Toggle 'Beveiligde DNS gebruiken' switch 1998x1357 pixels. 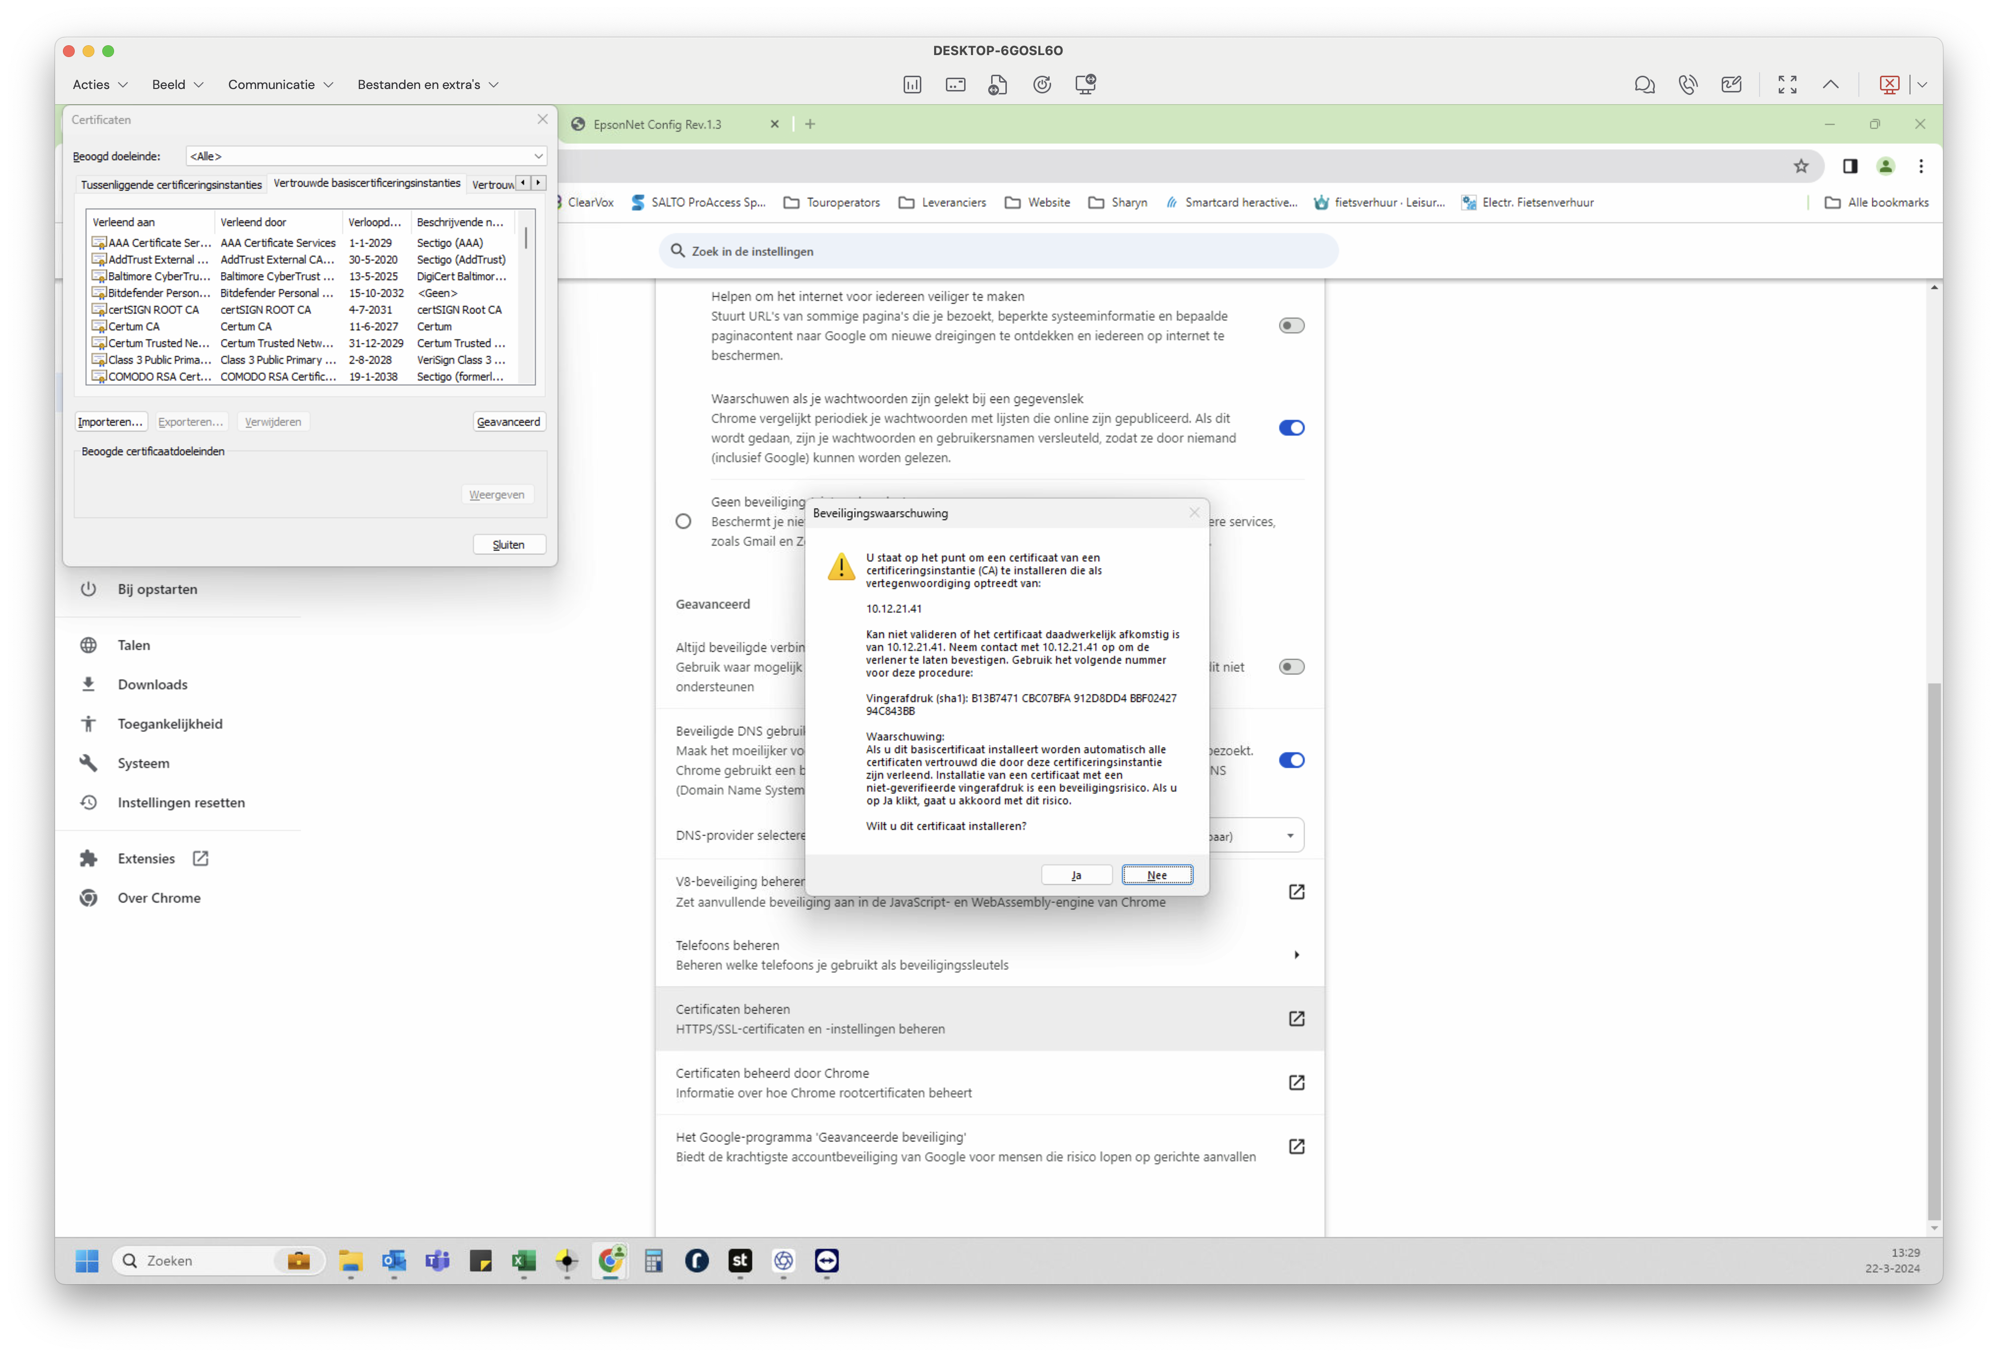1292,759
